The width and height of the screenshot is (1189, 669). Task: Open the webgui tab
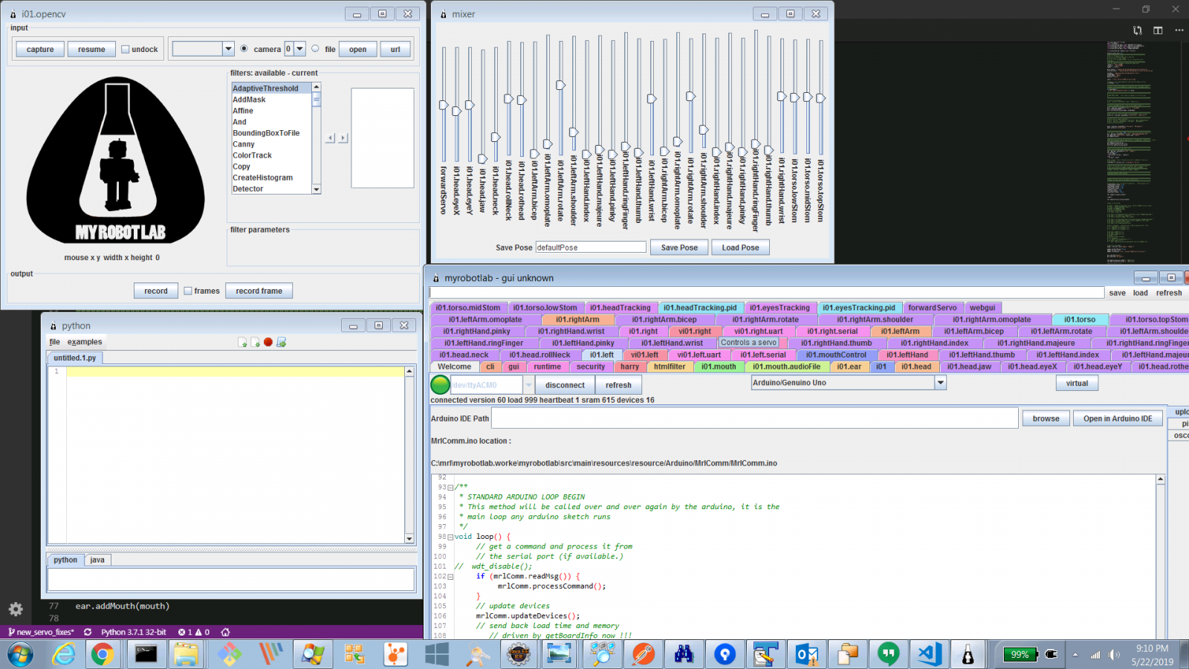pos(982,308)
